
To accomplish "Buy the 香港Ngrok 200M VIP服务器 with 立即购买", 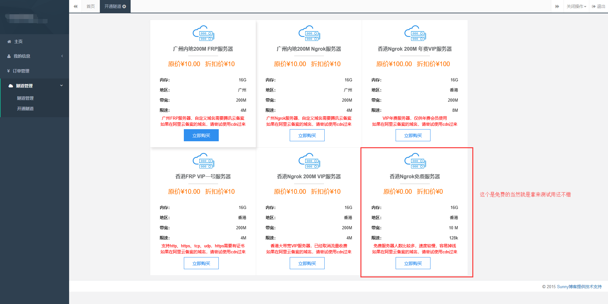I will [307, 263].
